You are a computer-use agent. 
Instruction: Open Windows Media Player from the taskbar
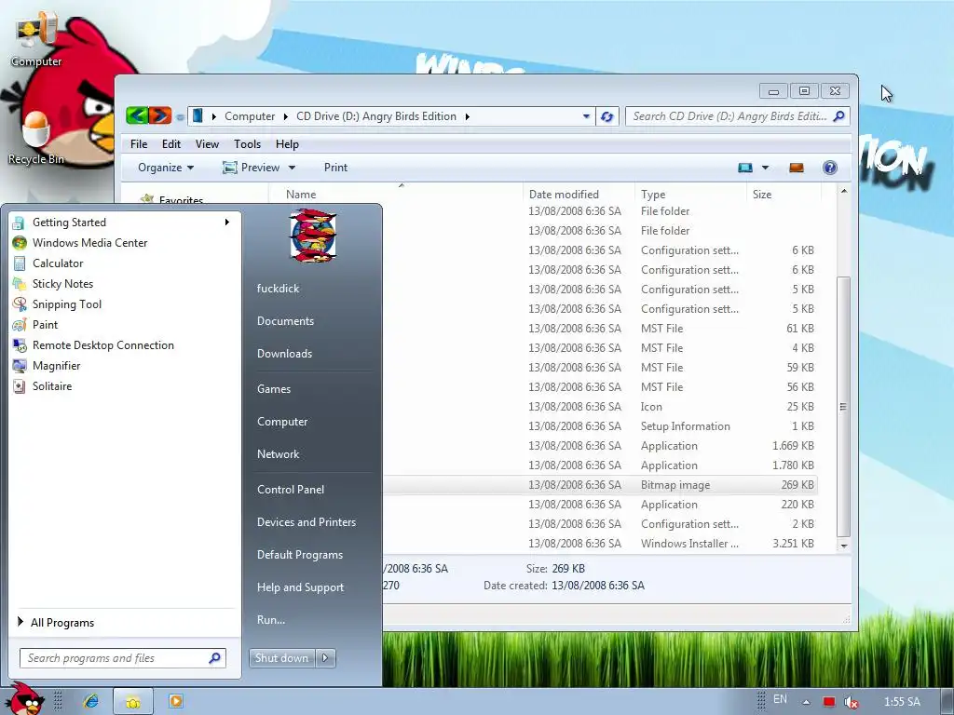coord(176,701)
